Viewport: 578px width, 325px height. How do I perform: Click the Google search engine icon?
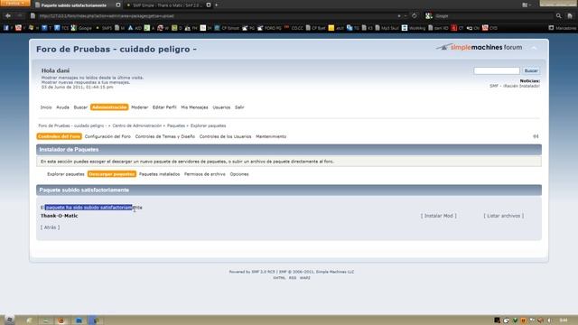(428, 16)
